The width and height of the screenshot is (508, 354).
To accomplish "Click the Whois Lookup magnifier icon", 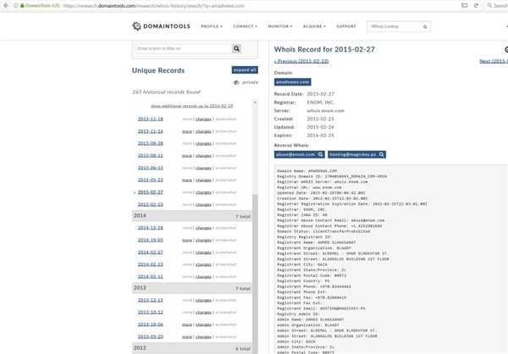I will 425,26.
